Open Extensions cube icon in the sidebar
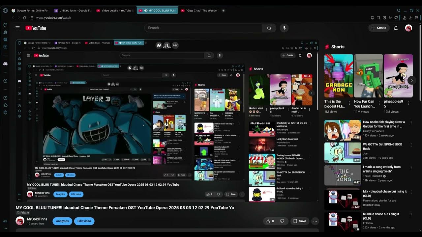The image size is (422, 237). coord(5,105)
